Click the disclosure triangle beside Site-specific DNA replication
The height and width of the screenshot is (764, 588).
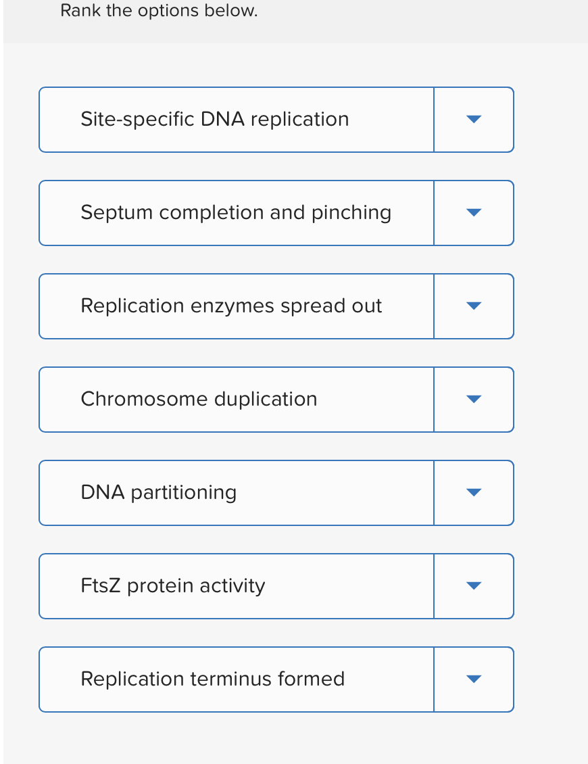point(473,119)
